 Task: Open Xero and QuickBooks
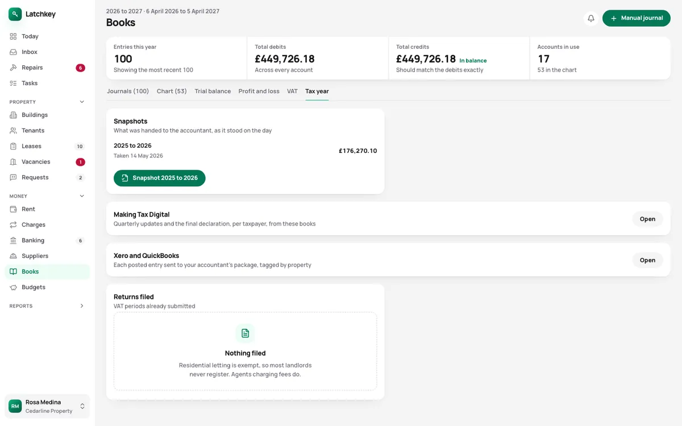coord(647,260)
